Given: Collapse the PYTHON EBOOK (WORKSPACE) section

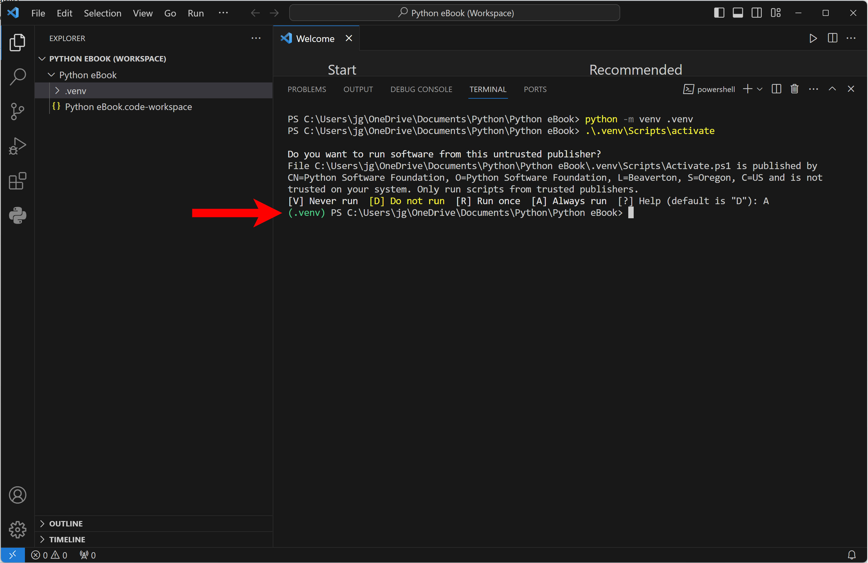Looking at the screenshot, I should 42,59.
